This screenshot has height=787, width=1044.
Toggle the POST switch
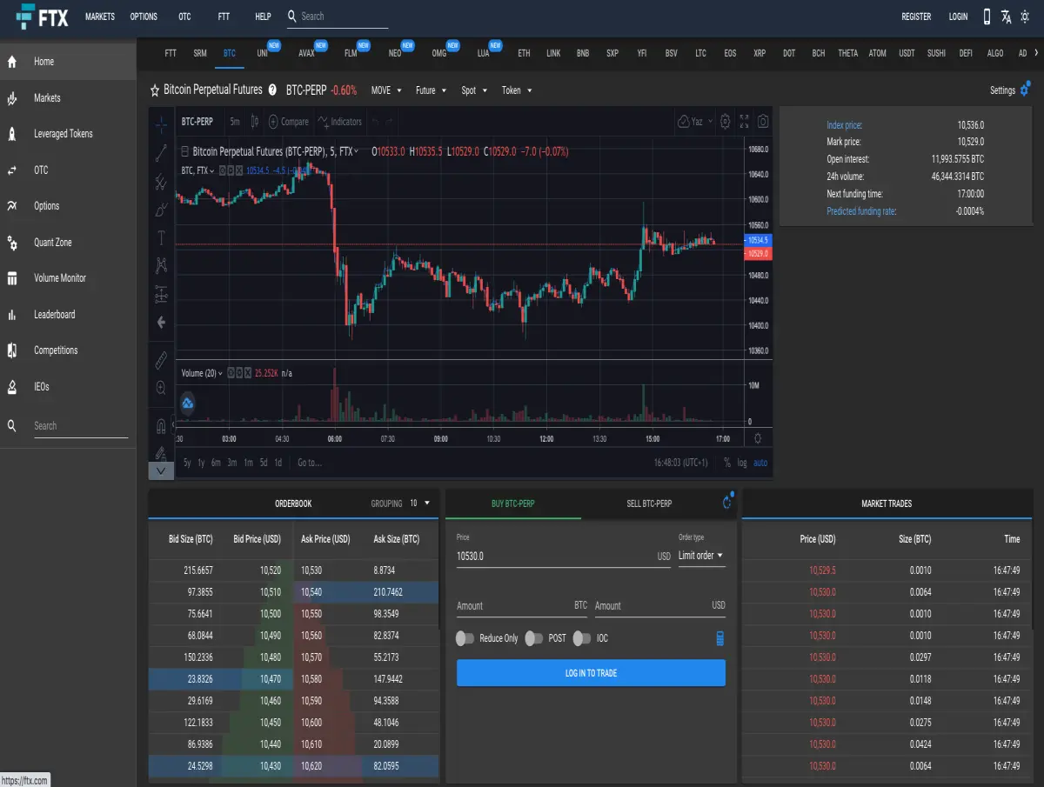point(534,638)
